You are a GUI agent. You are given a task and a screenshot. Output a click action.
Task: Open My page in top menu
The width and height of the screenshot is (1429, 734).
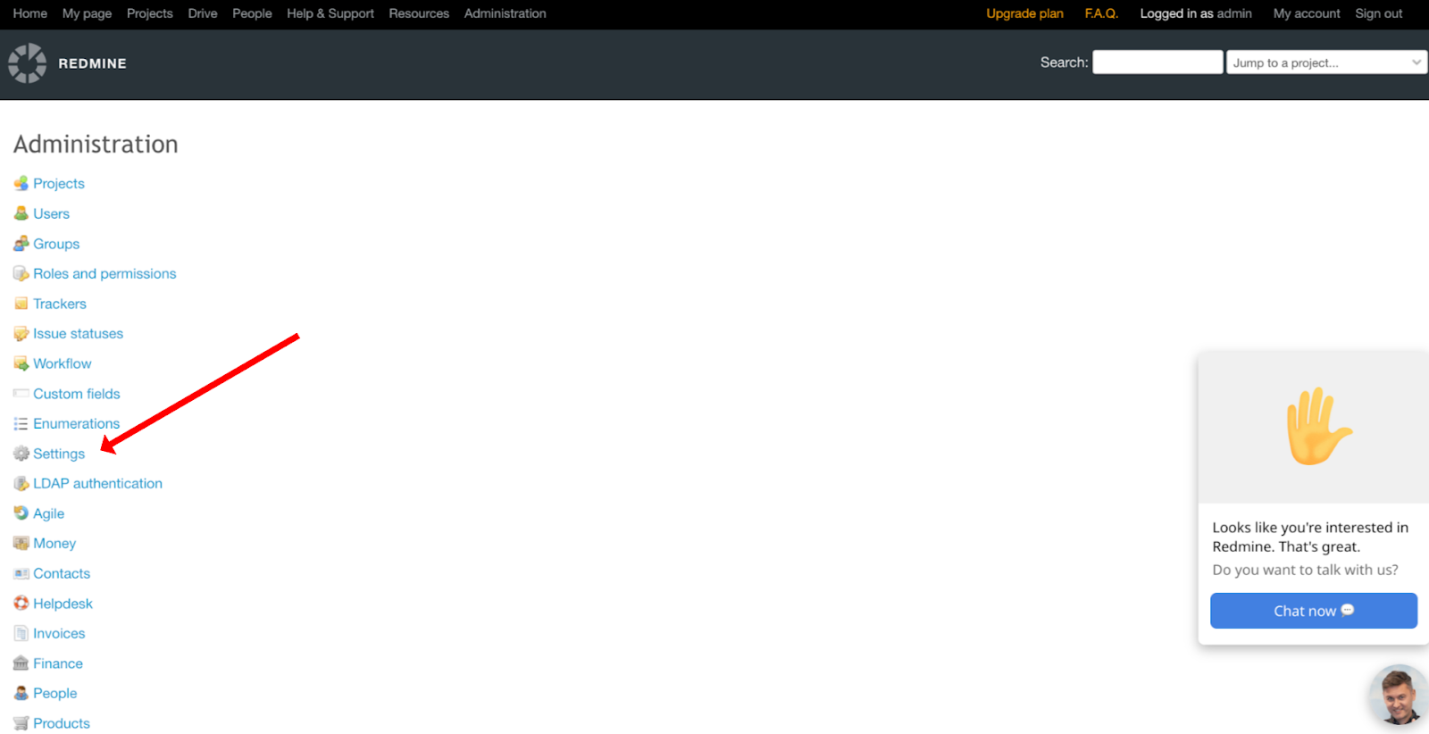[88, 13]
